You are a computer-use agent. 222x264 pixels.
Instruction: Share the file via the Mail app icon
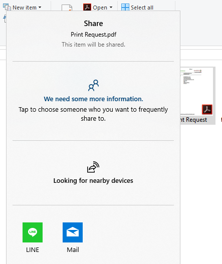pos(73,232)
